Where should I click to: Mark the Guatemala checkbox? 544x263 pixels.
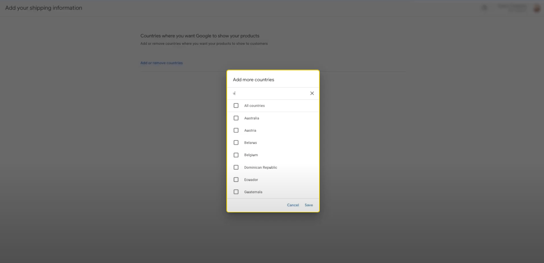pos(236,192)
